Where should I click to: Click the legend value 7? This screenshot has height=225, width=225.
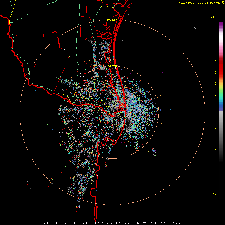tap(216, 28)
